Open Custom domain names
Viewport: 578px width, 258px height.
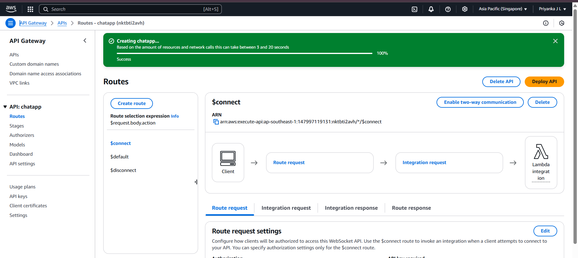coord(34,64)
